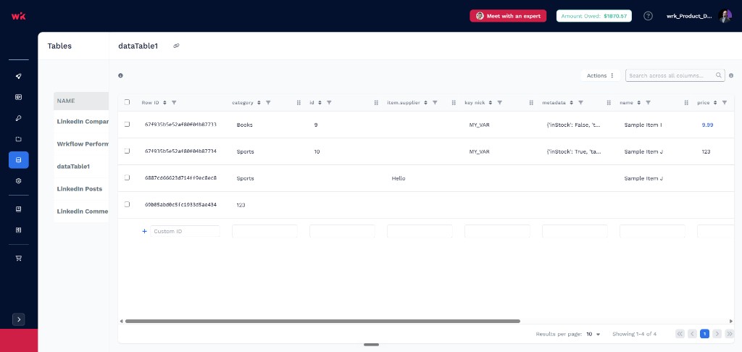Viewport: 742px width, 352px height.
Task: Select page 1 button
Action: pyautogui.click(x=704, y=334)
